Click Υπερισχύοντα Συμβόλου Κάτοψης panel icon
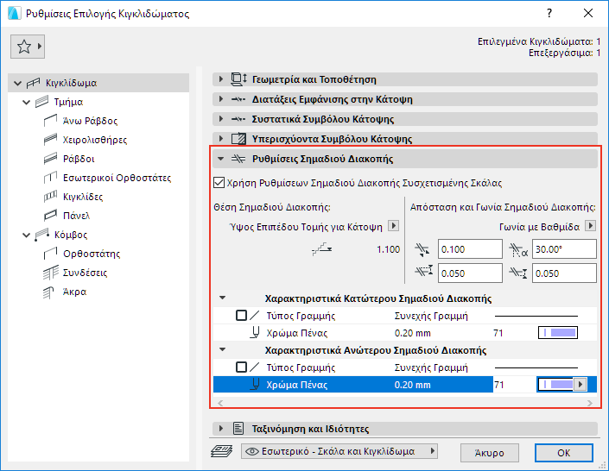Viewport: 609px width, 471px height. pyautogui.click(x=238, y=139)
